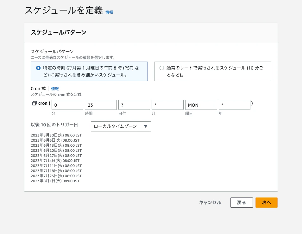Select trigger date 2023年6月6日(火) 08:00 JST

[x=55, y=140]
